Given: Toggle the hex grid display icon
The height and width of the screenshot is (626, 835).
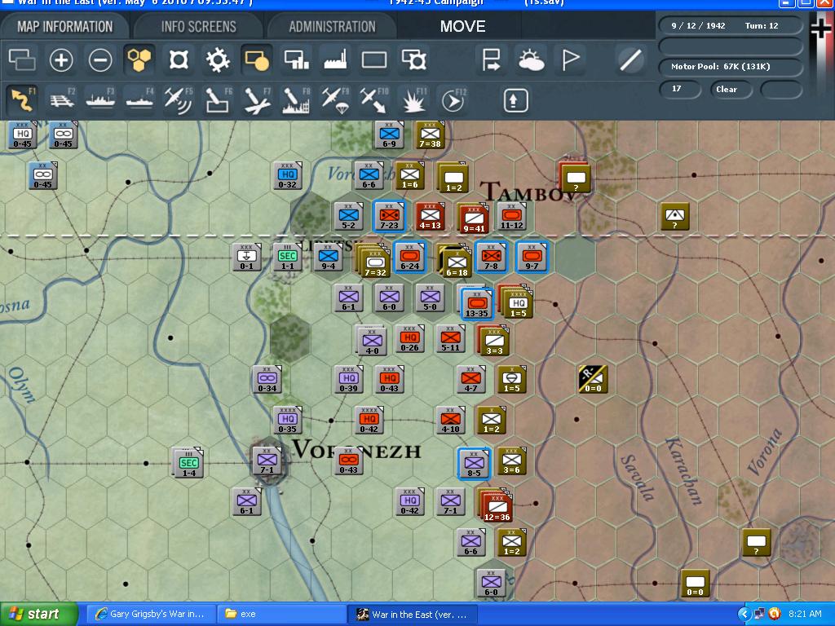Looking at the screenshot, I should click(x=139, y=60).
